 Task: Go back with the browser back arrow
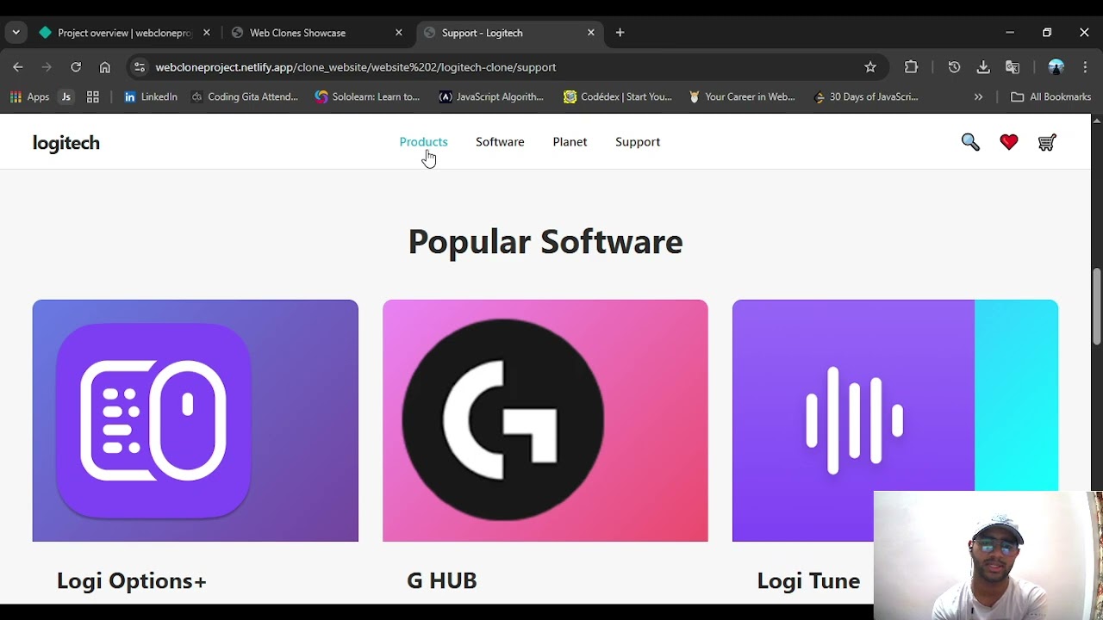[x=18, y=67]
